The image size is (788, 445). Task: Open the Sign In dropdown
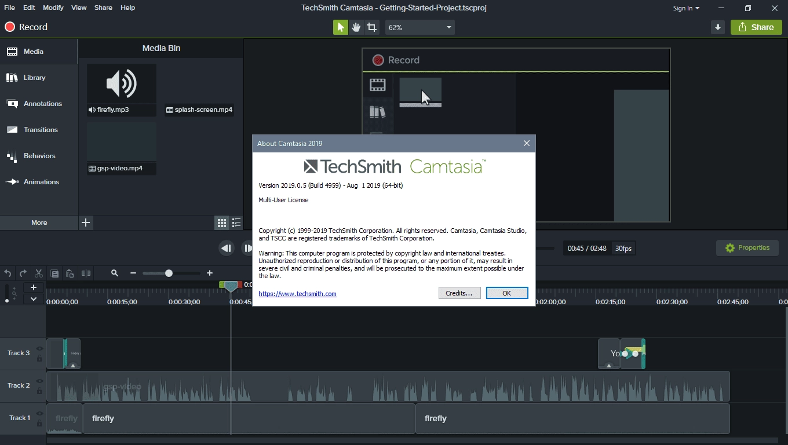click(686, 8)
